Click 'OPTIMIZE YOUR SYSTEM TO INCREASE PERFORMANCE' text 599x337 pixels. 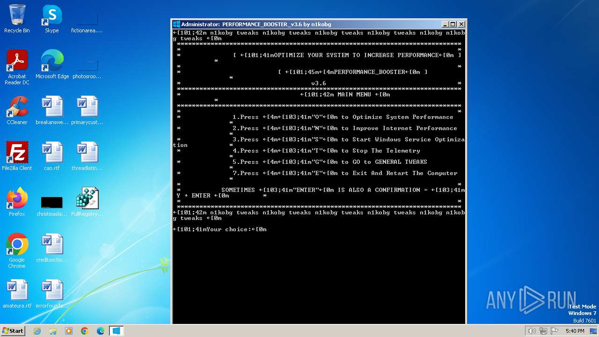tap(356, 55)
